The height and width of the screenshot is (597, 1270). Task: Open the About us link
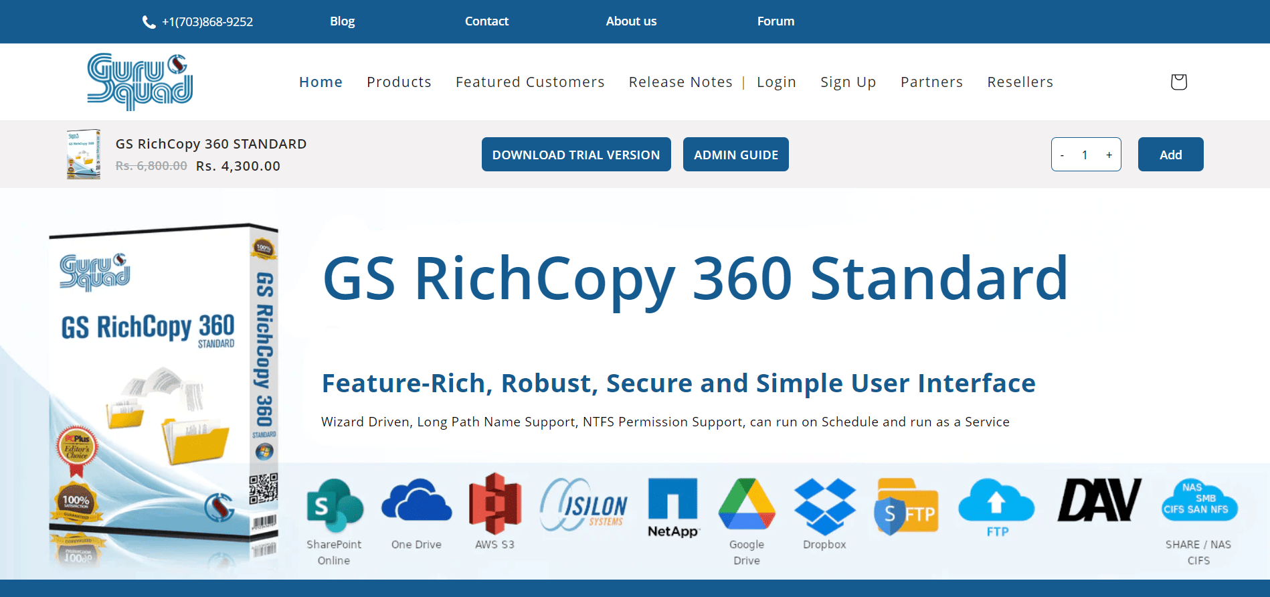631,21
